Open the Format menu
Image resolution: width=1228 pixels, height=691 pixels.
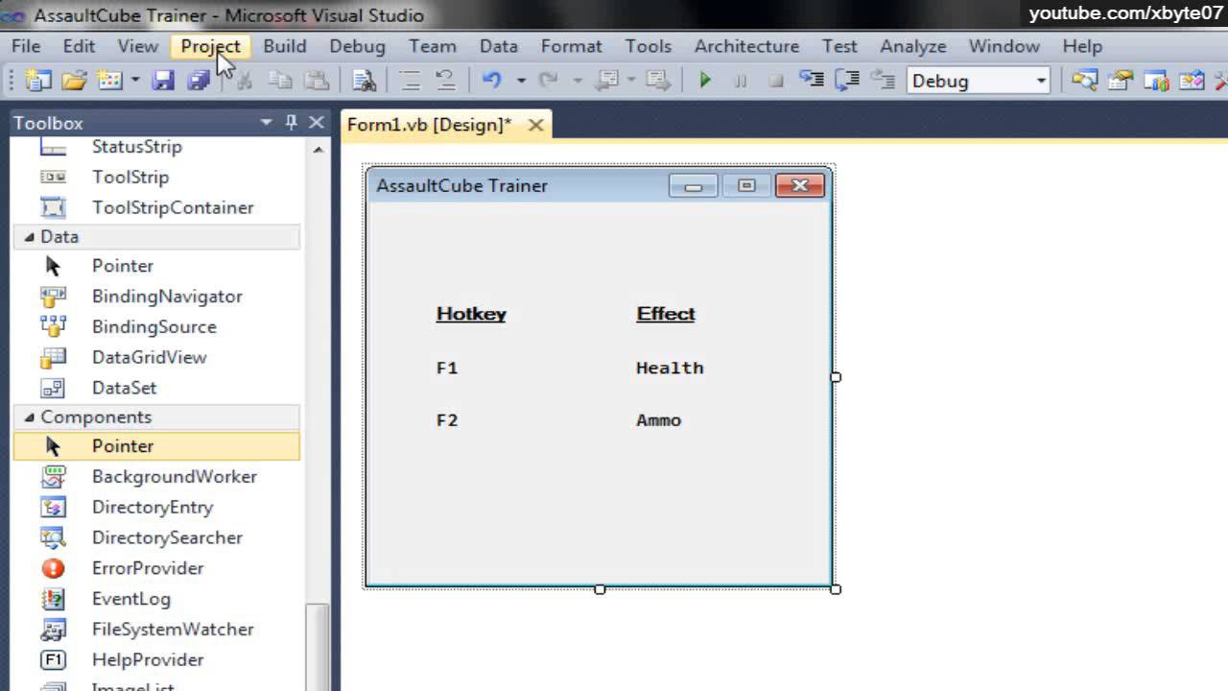click(572, 46)
